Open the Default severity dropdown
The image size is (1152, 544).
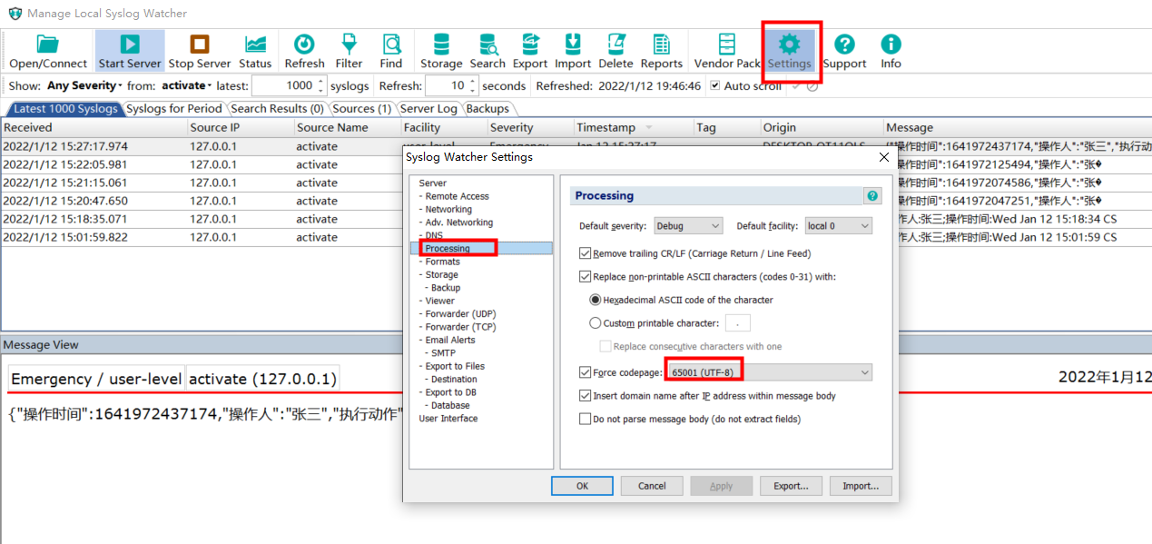point(687,226)
